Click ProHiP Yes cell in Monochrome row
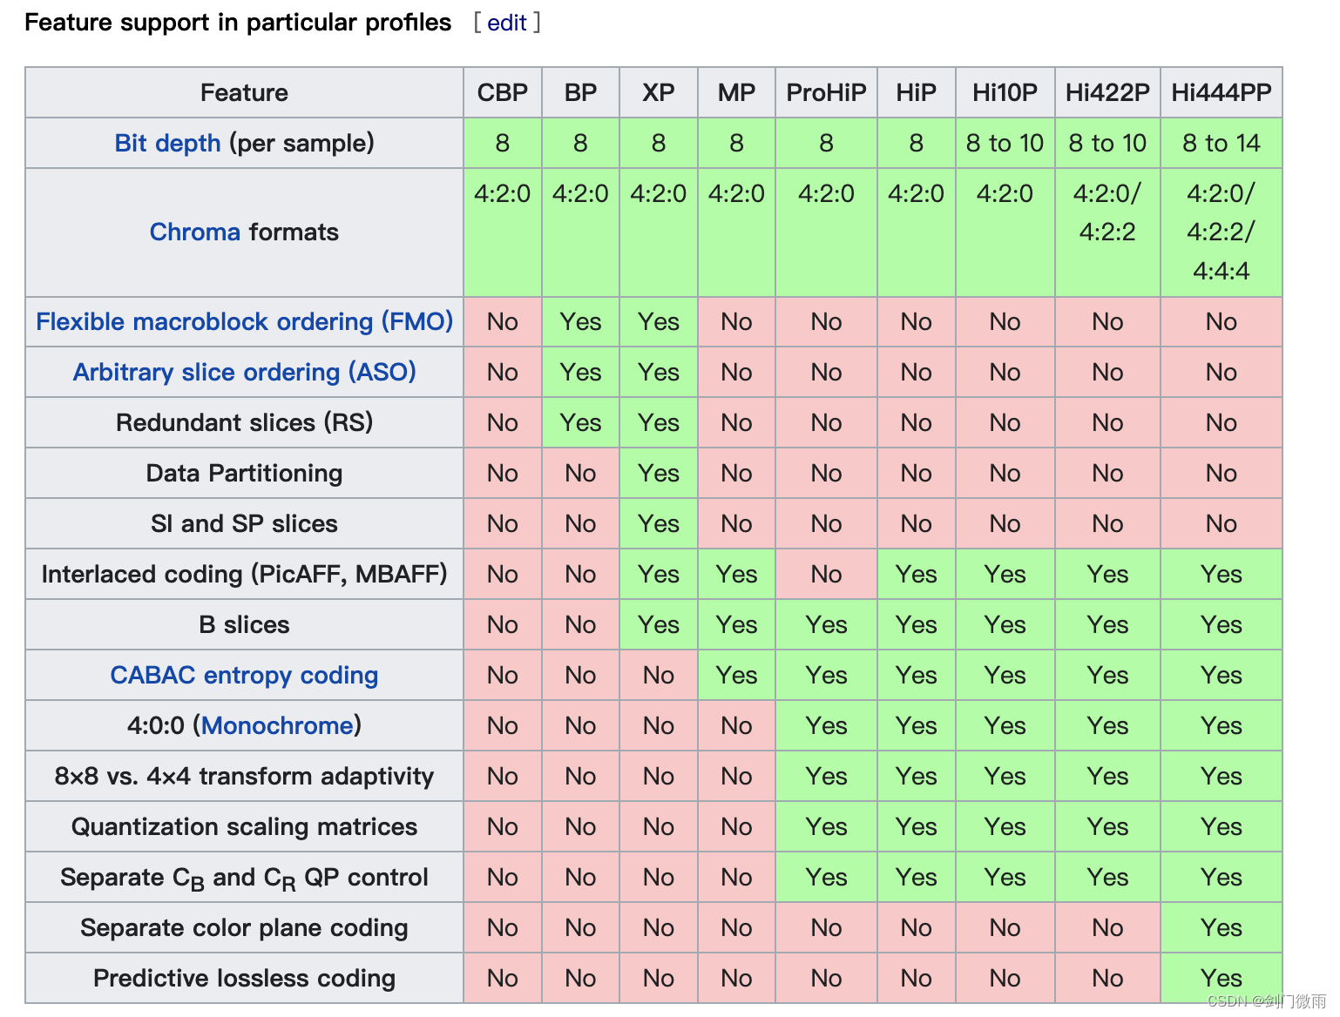1340x1017 pixels. [826, 725]
